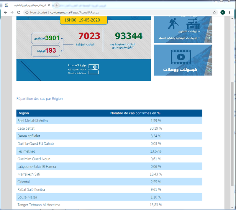Open a new tab with plus button
Viewport: 236px width, 210px height.
point(57,5)
